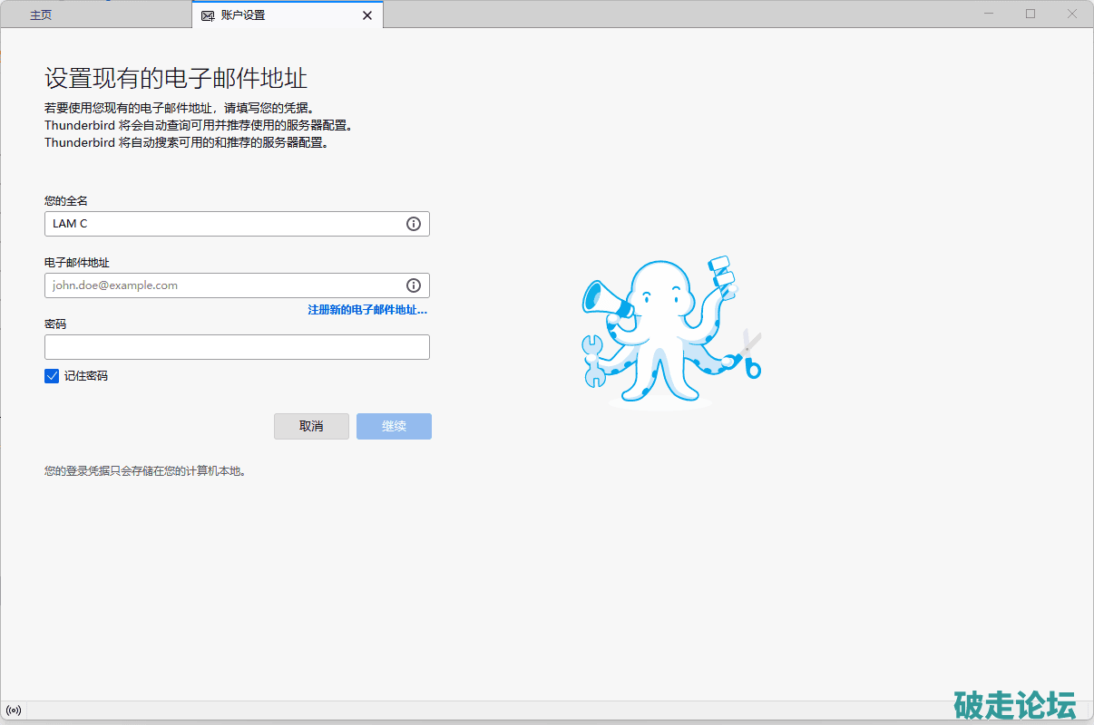Screen dimensions: 1094x725
Task: Uncheck the 记住密码 checkbox
Action: [52, 375]
